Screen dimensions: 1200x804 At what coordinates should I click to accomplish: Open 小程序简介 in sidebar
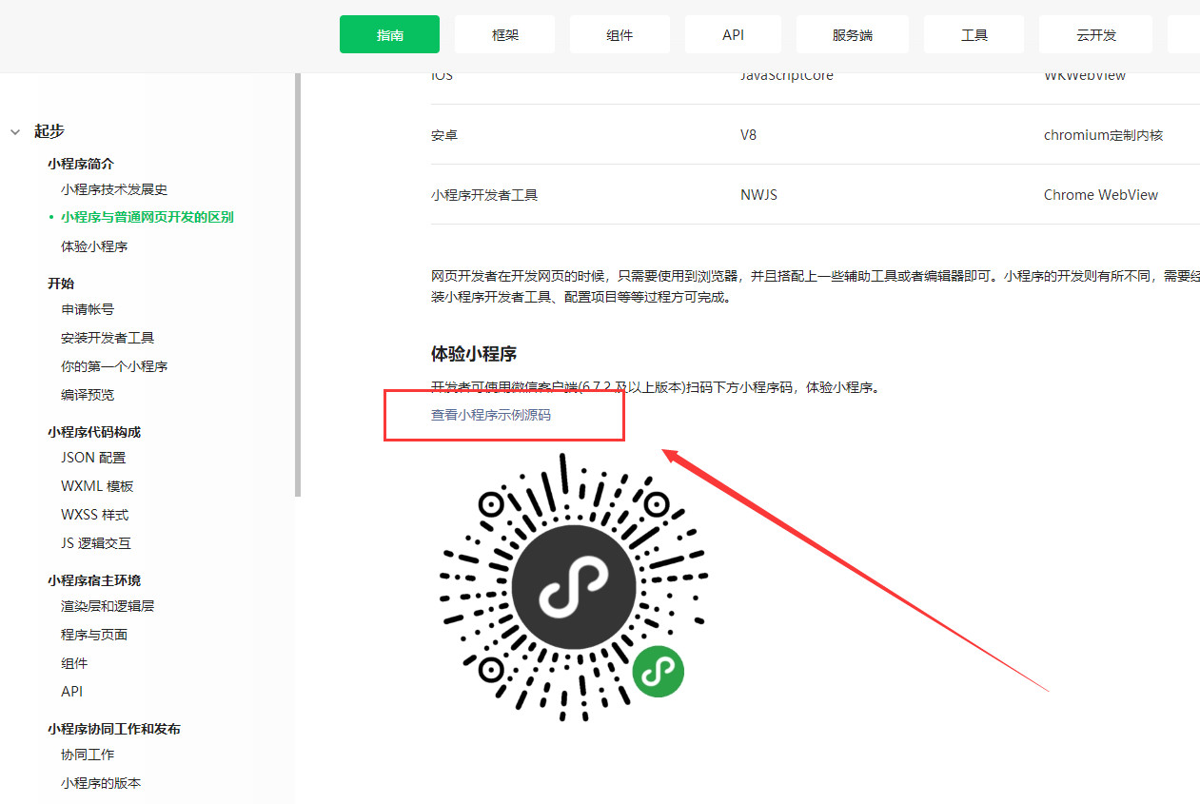click(x=81, y=164)
